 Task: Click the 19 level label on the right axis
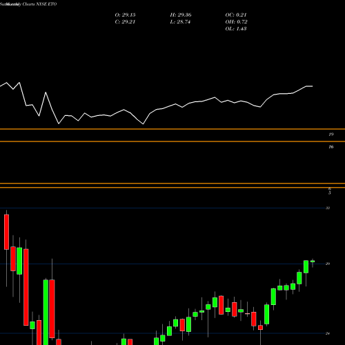(331, 135)
